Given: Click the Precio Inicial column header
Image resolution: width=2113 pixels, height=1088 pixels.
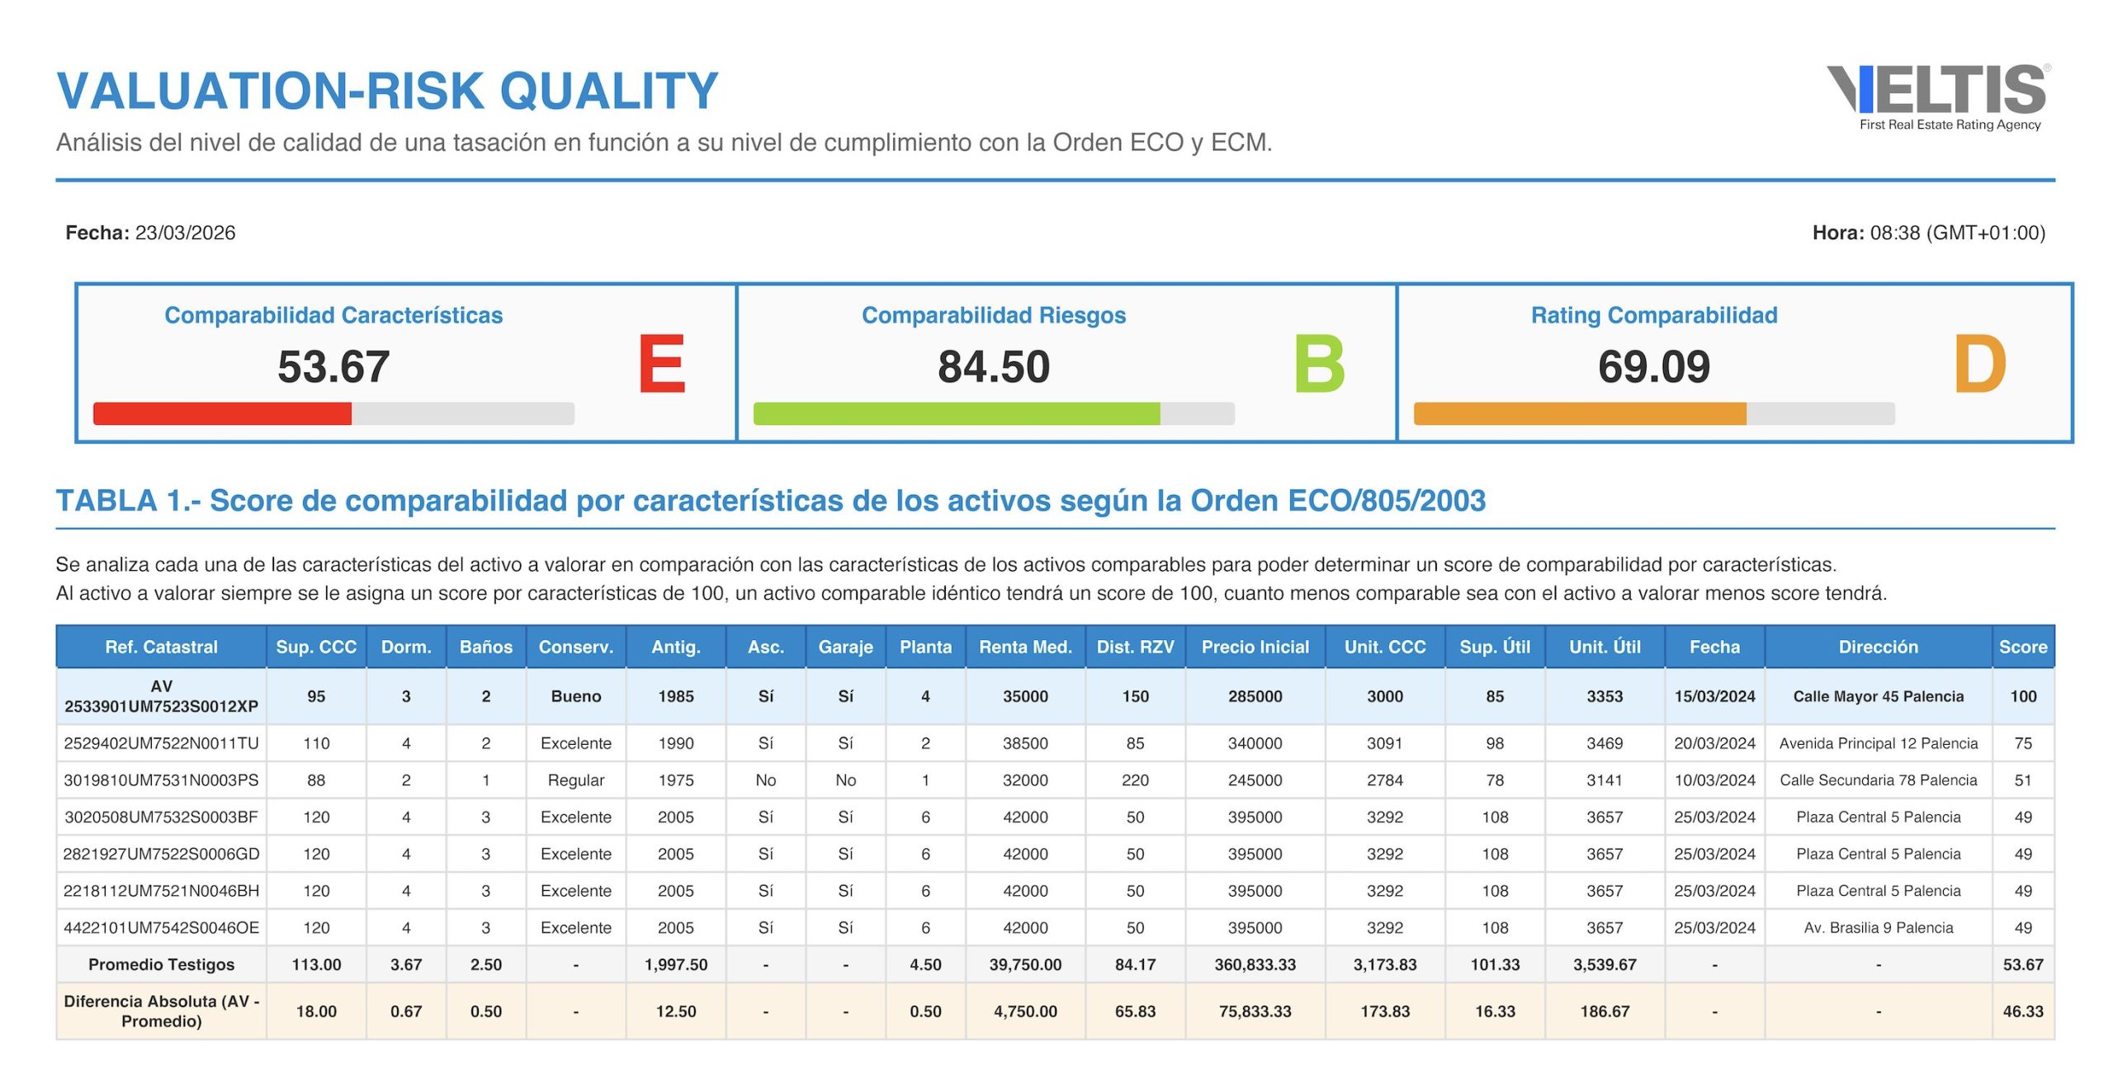Looking at the screenshot, I should click(1255, 647).
